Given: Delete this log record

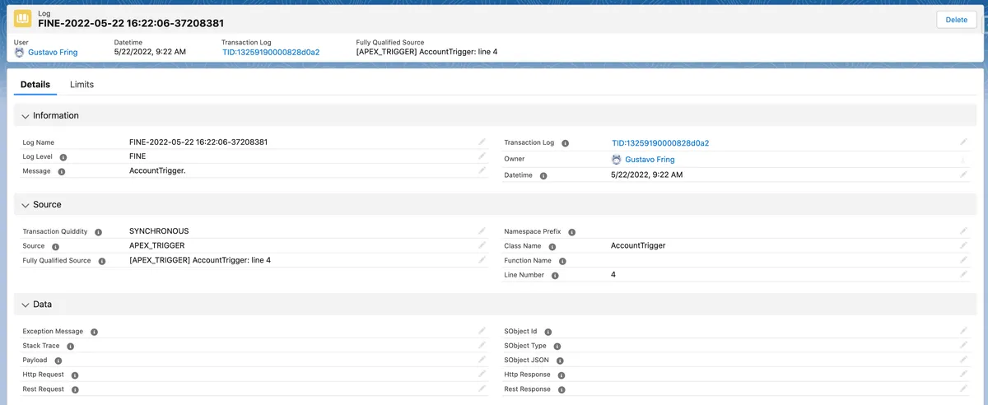Looking at the screenshot, I should tap(957, 20).
